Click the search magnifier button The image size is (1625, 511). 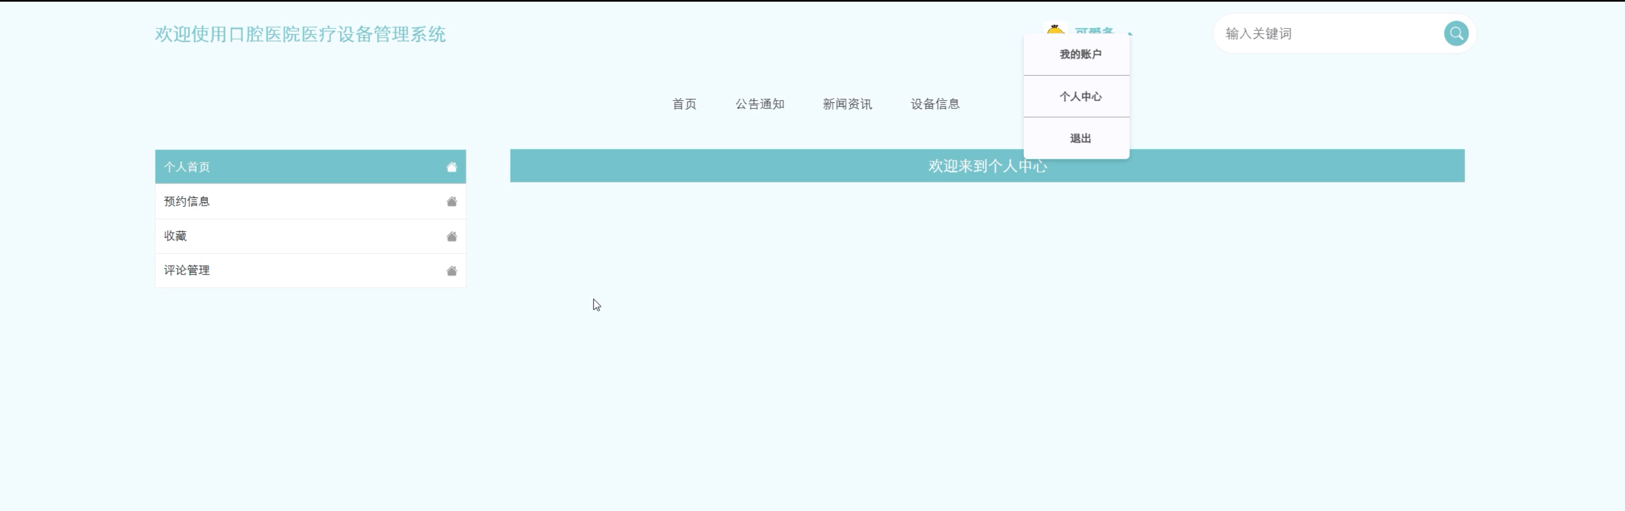(1456, 34)
